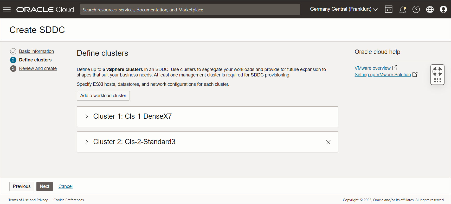
Task: Focus the search resources input field
Action: coord(190,9)
